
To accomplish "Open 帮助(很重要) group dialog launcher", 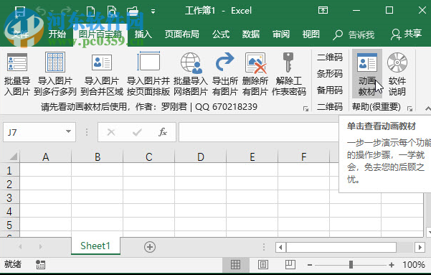I will click(409, 108).
